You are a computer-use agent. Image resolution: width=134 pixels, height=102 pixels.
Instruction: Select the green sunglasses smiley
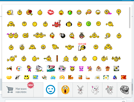70,12
